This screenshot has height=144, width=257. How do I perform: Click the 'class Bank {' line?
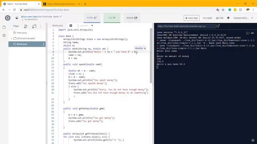66,36
